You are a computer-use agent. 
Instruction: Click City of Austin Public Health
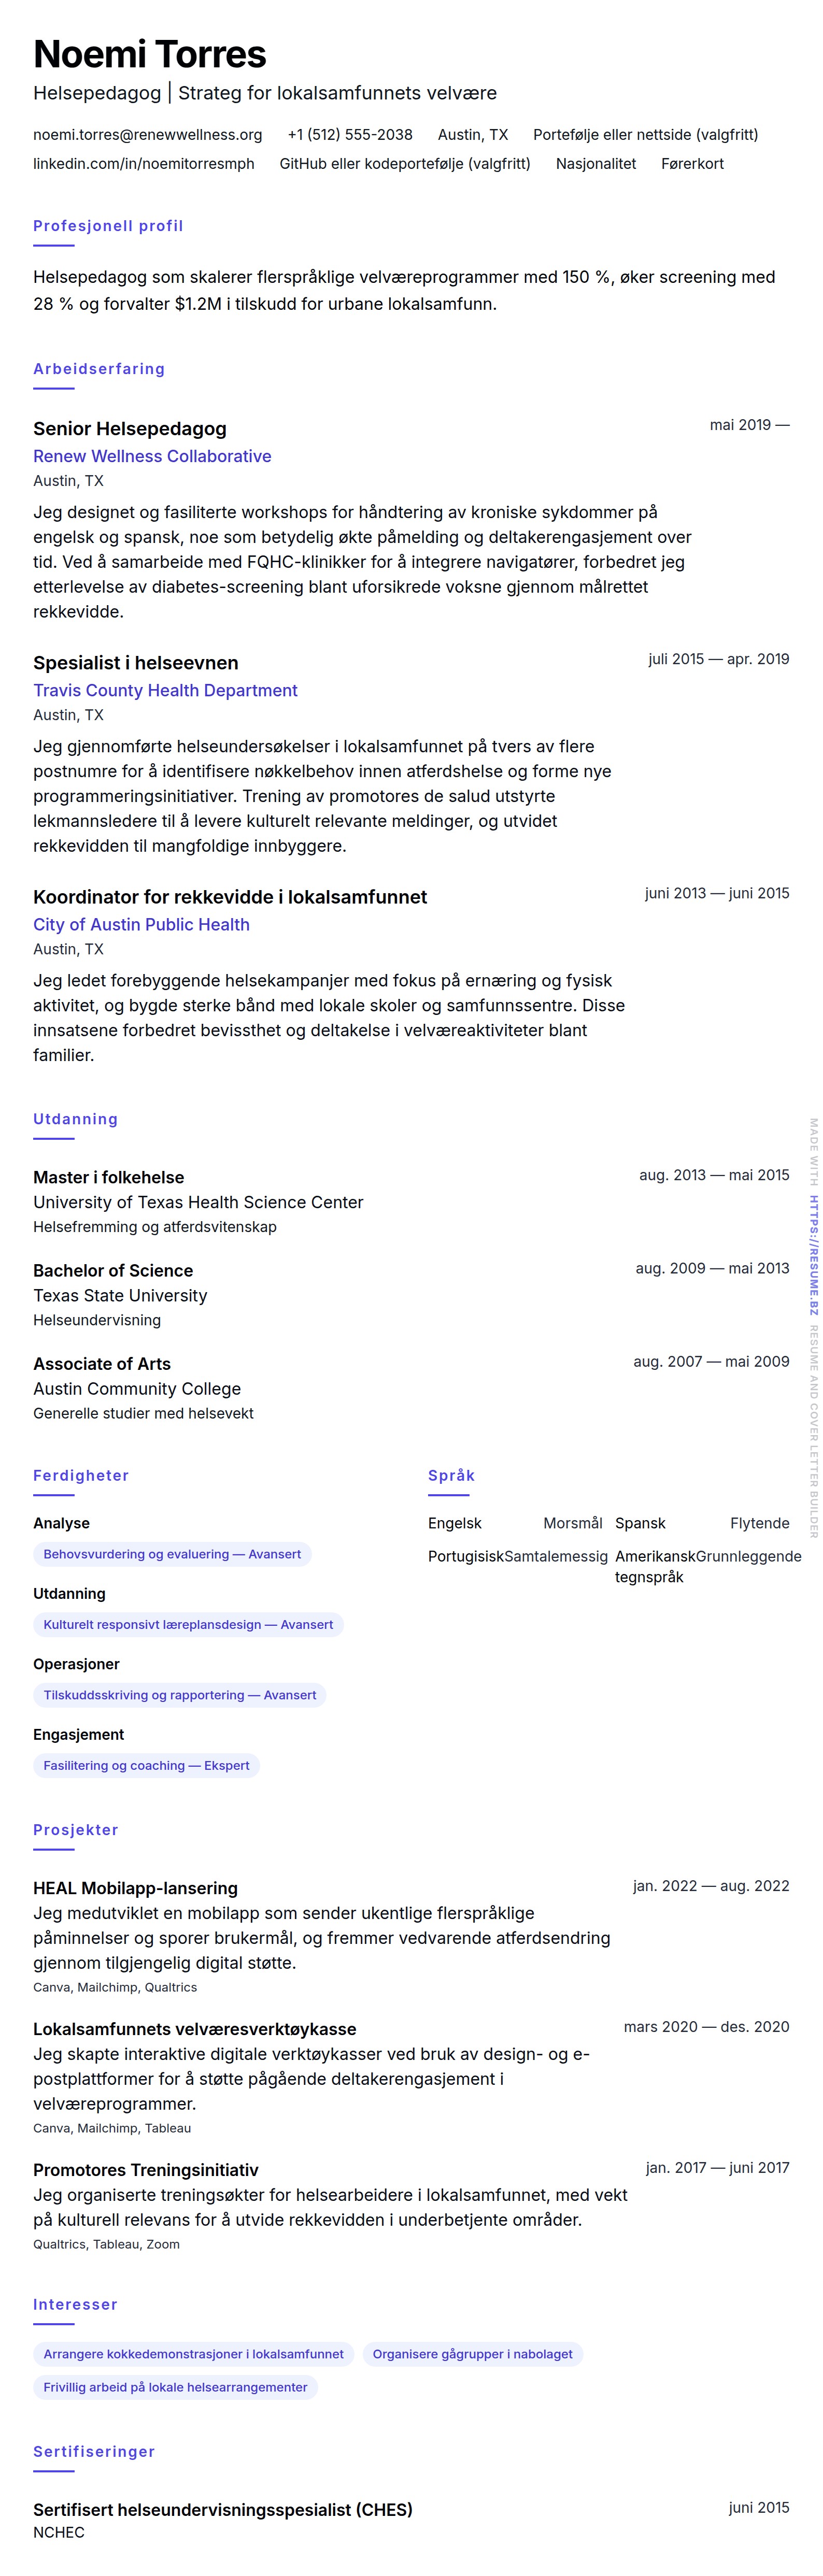coord(141,924)
